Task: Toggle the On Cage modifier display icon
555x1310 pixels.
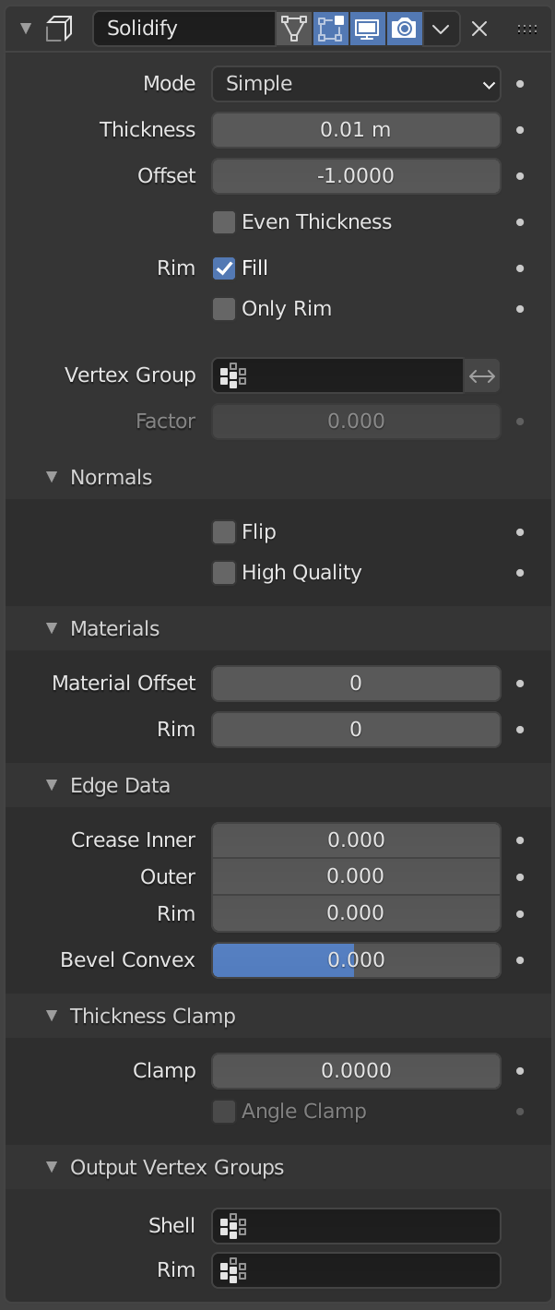Action: click(294, 29)
